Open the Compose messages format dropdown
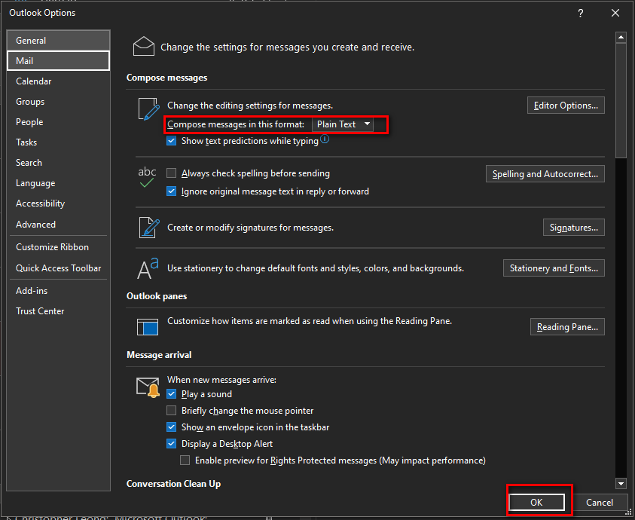Viewport: 635px width, 520px height. tap(367, 125)
